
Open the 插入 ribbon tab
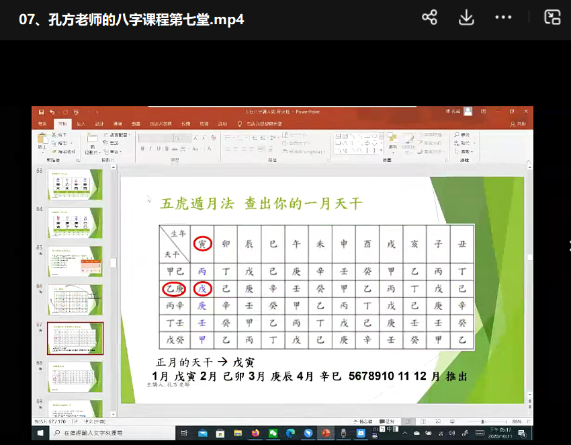(81, 124)
